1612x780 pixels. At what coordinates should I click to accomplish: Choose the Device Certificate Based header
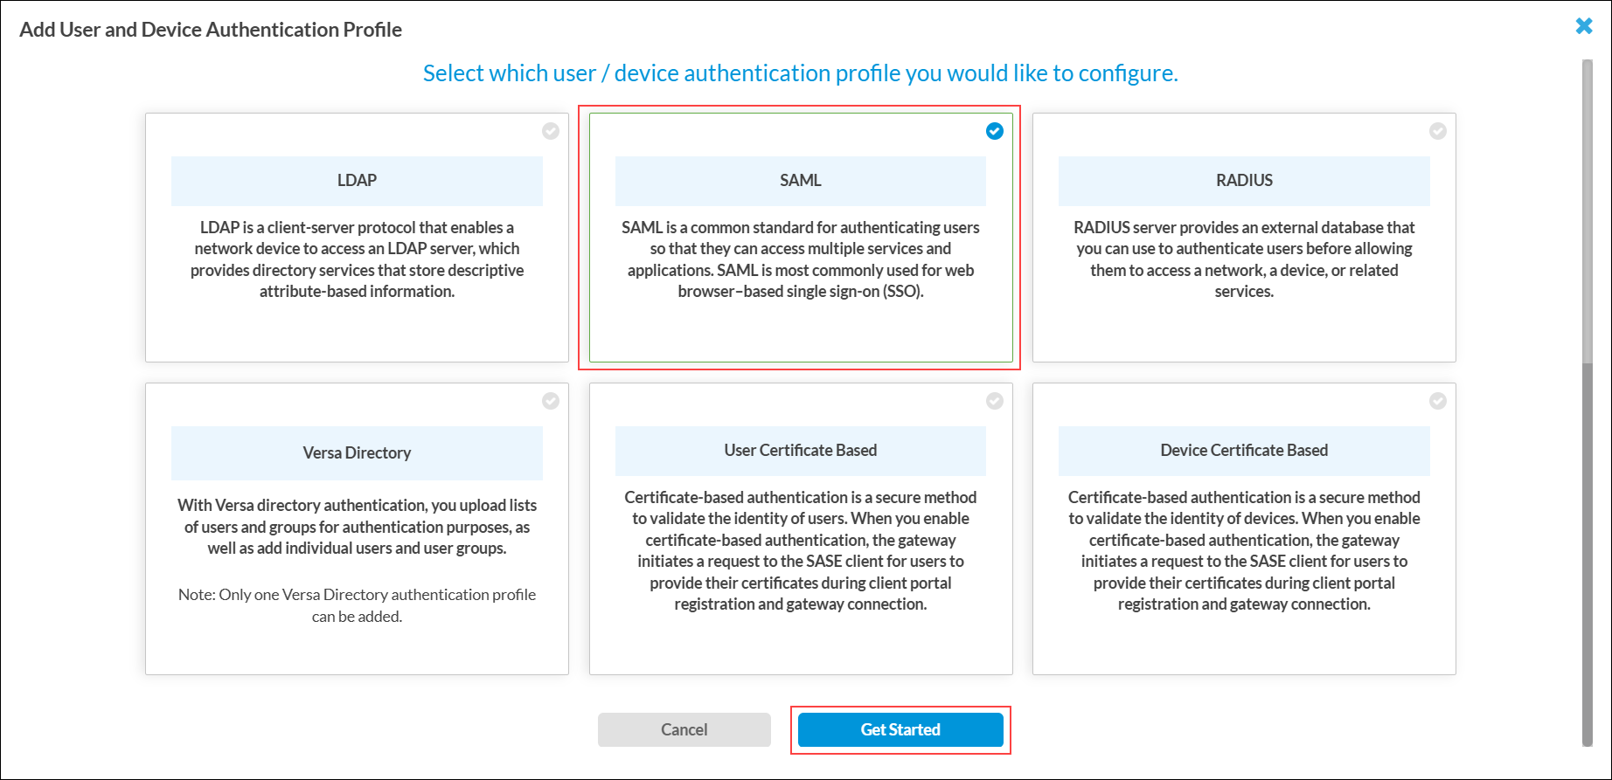(1244, 451)
